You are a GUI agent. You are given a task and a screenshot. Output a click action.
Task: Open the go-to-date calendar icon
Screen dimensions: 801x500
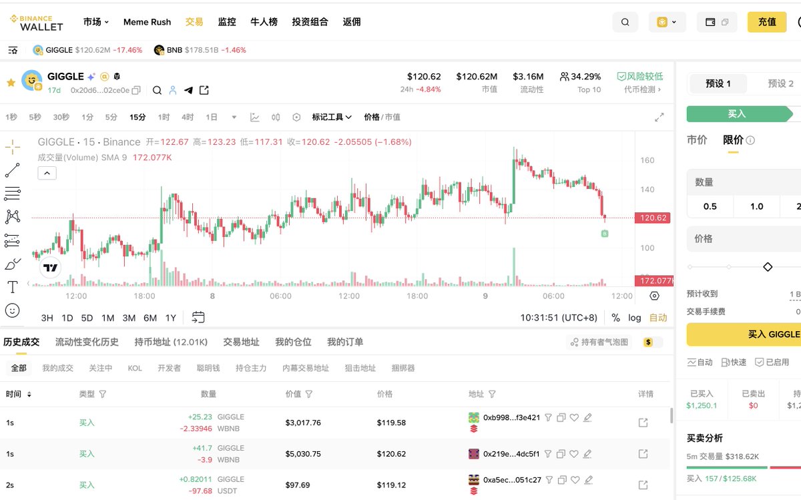pos(198,317)
